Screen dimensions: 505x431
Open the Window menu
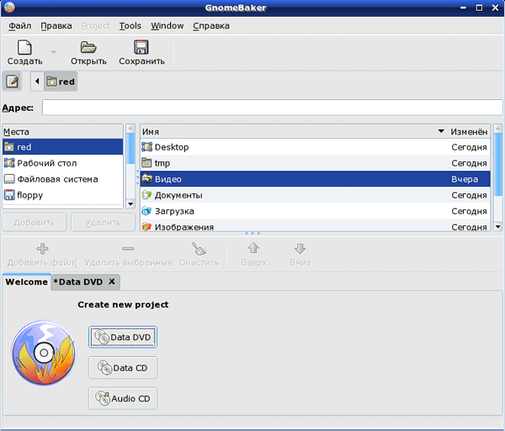click(167, 26)
